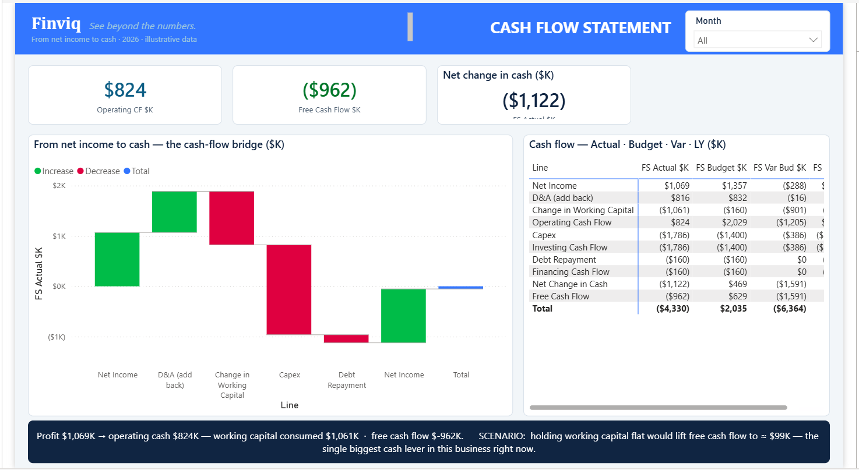Open the Month slicer dropdown
Viewport: 859px width, 470px height.
[758, 40]
